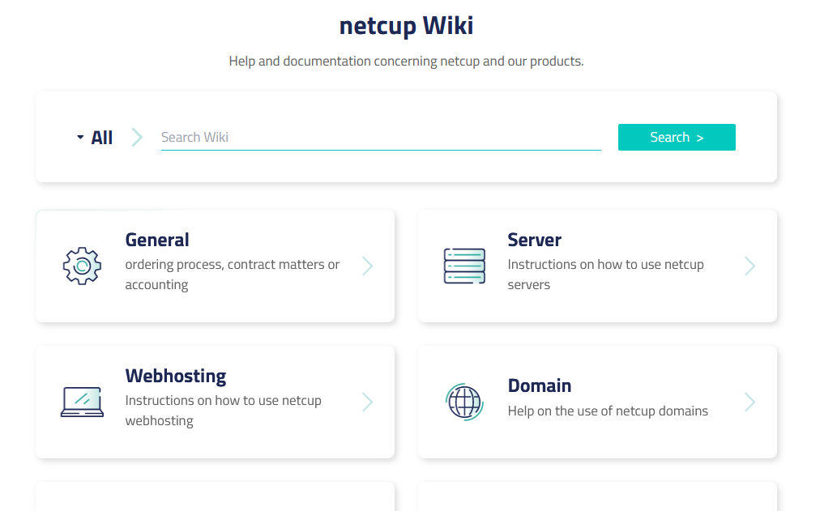Navigate to the Server section
The image size is (820, 511).
coord(597,266)
